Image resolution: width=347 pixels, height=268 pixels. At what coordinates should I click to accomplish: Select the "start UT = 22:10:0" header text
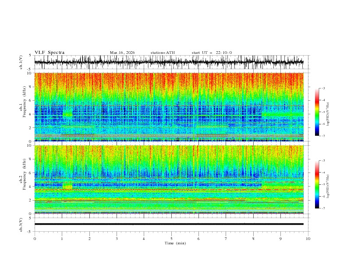pyautogui.click(x=212, y=53)
